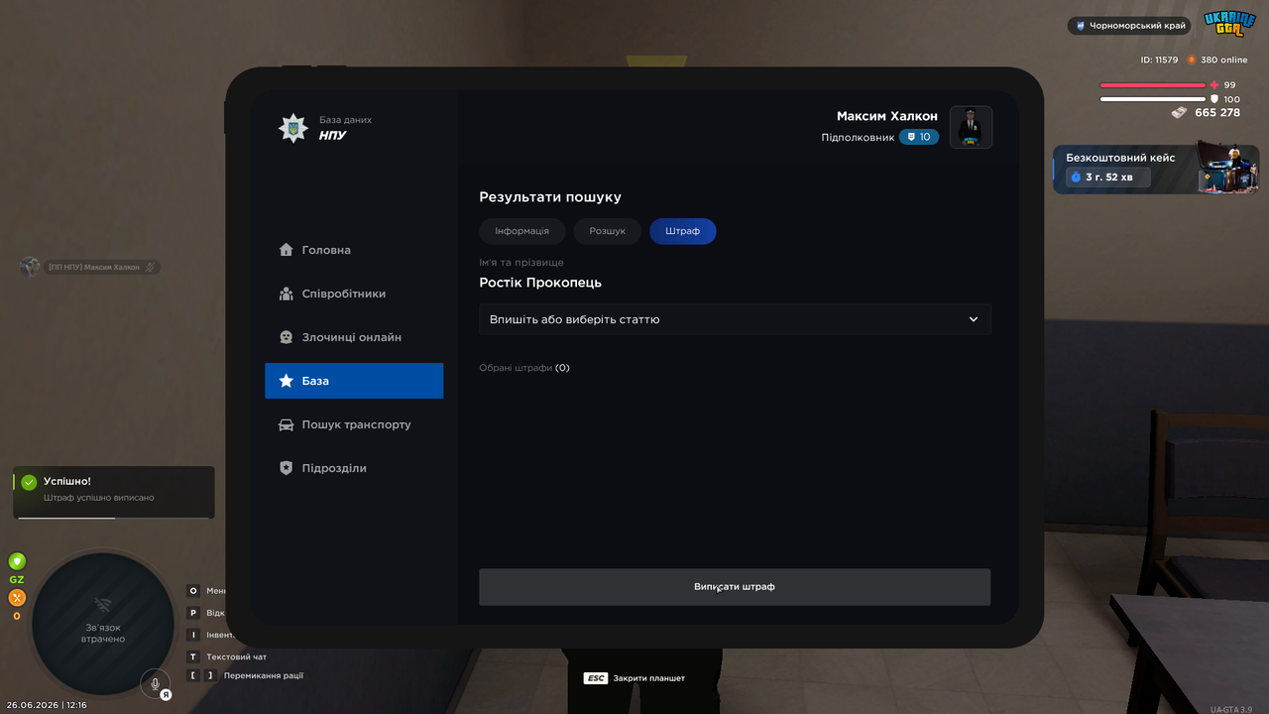Screen dimensions: 1269x714
Task: Open Головна in the sidebar
Action: 354,250
